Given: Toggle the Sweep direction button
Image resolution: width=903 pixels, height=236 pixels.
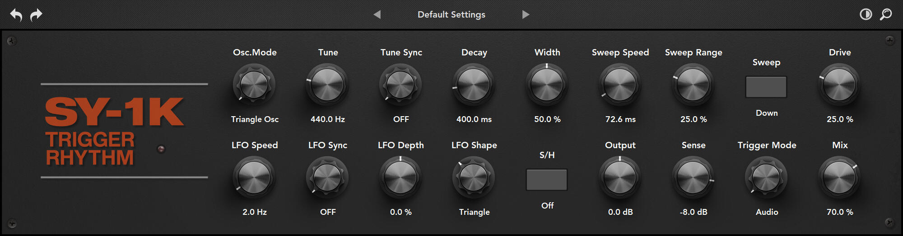Looking at the screenshot, I should [x=766, y=87].
